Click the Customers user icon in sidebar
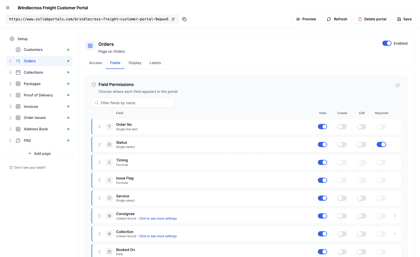The image size is (420, 257). (18, 50)
